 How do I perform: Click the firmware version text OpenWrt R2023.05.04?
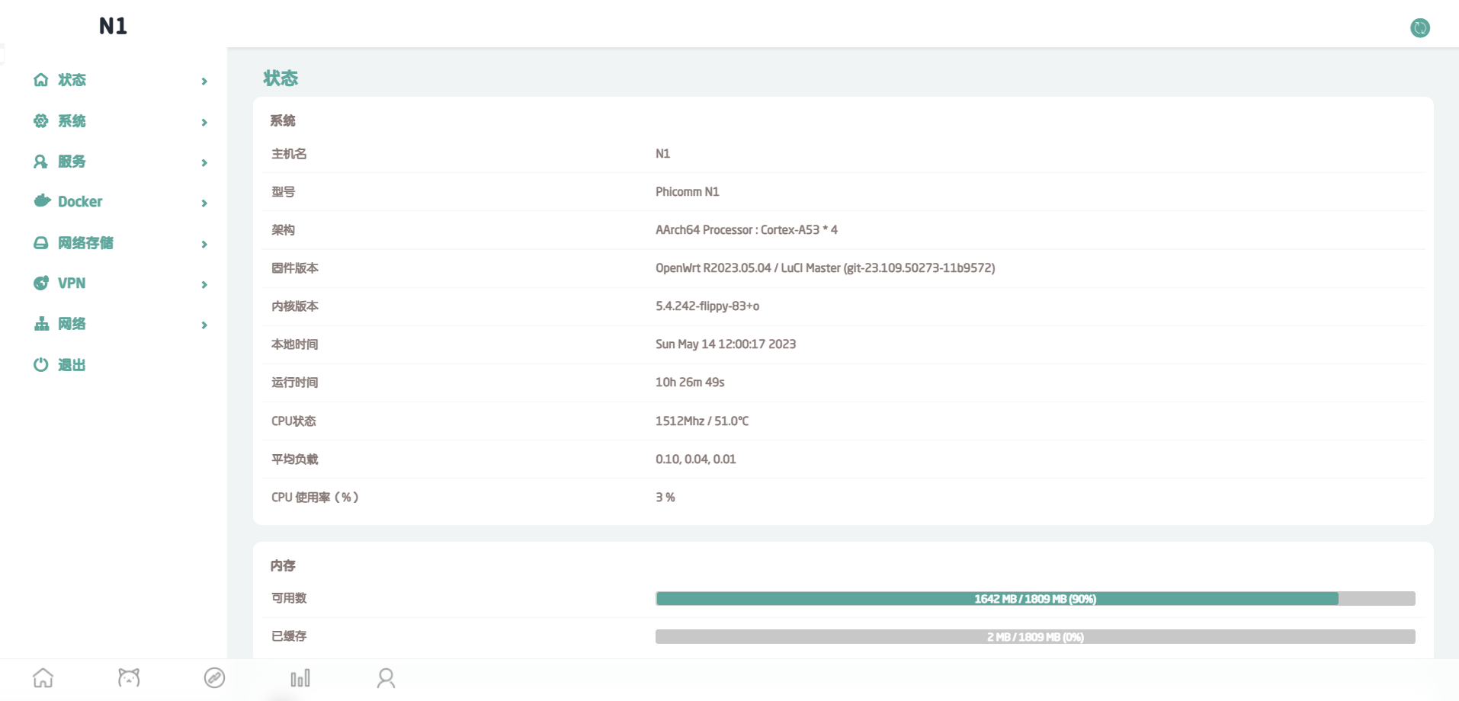826,267
